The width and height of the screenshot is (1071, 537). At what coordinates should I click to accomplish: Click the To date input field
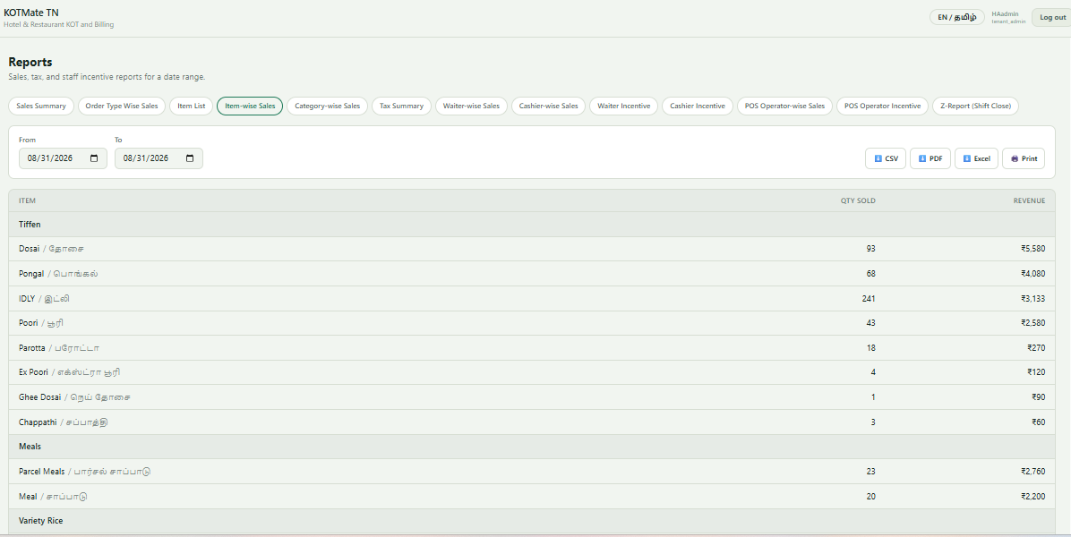159,158
